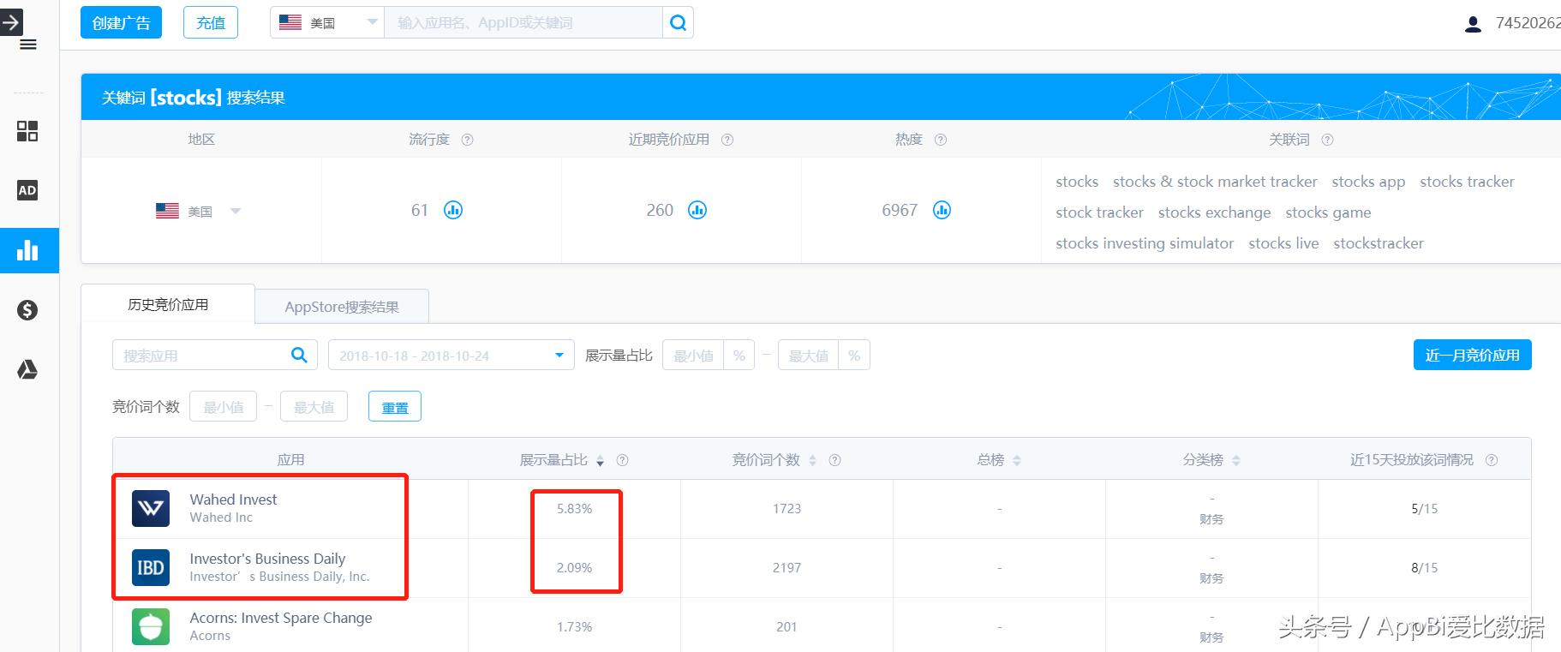Open the Investor's Business Daily app name

[x=267, y=559]
